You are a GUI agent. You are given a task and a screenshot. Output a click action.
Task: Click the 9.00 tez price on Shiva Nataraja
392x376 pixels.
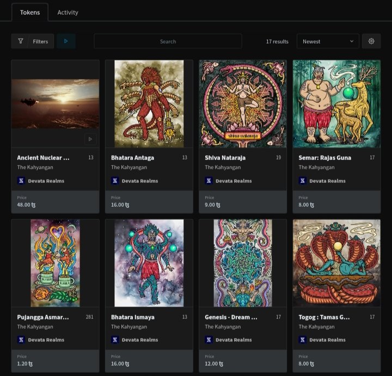tap(212, 205)
